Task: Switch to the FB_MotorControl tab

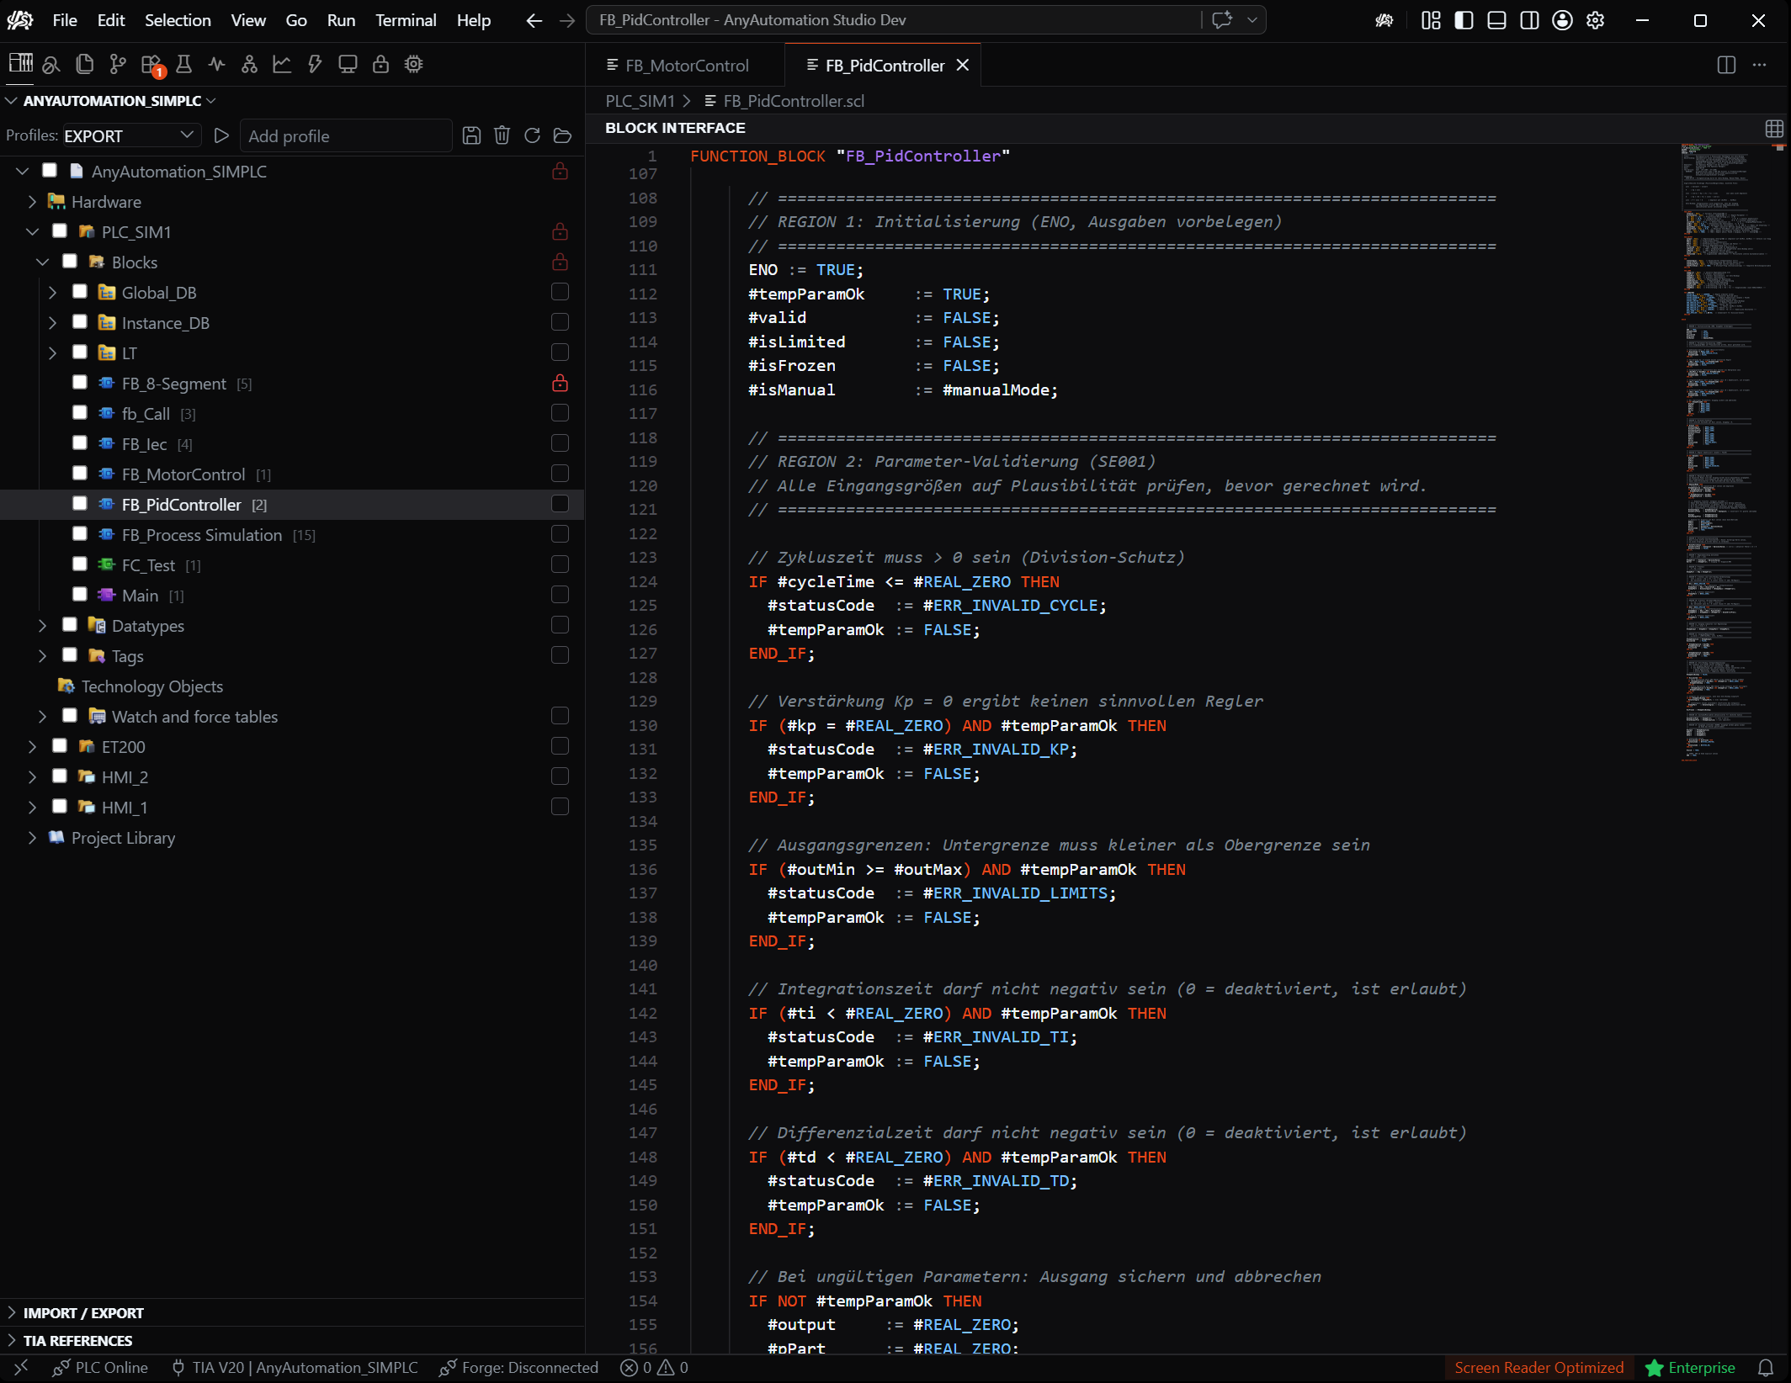Action: (x=685, y=65)
